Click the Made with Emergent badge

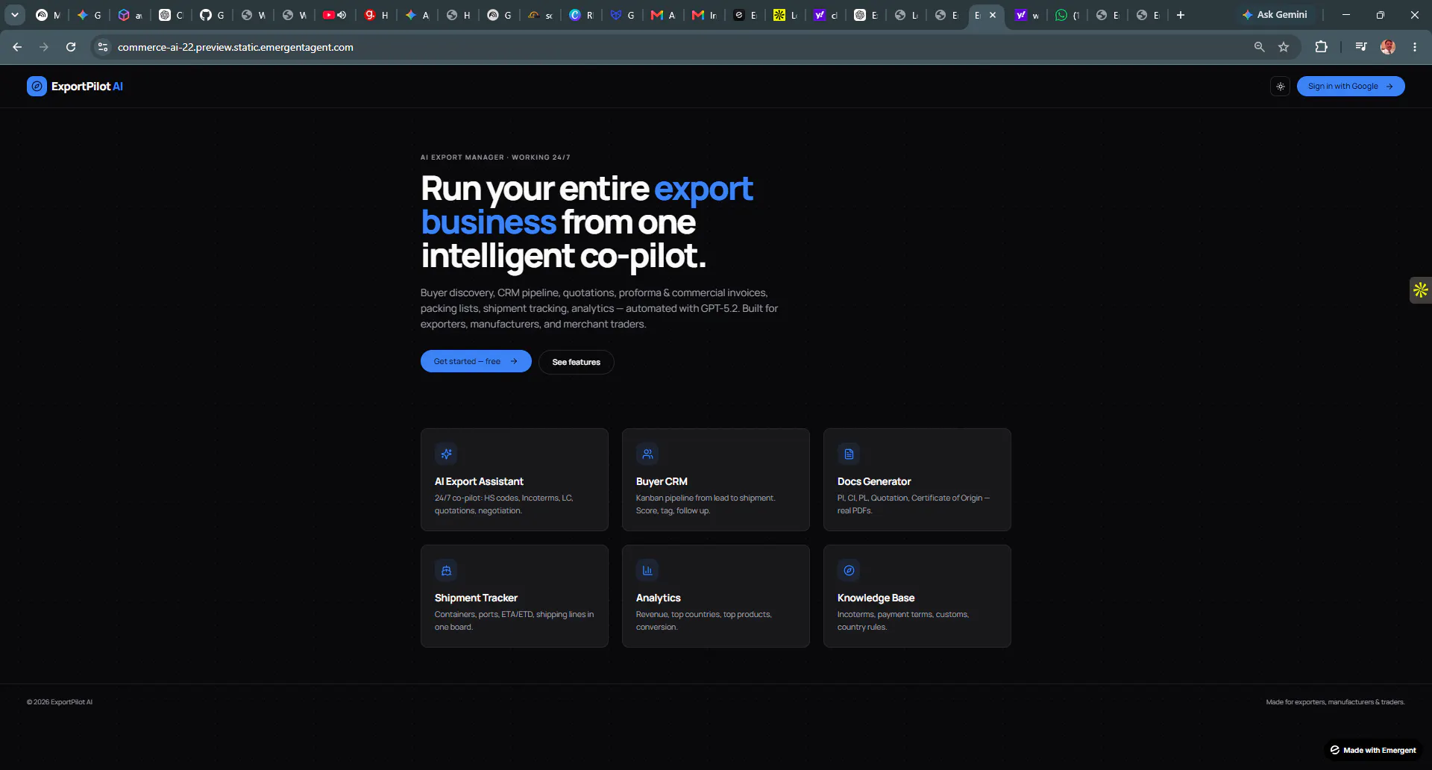(x=1373, y=750)
